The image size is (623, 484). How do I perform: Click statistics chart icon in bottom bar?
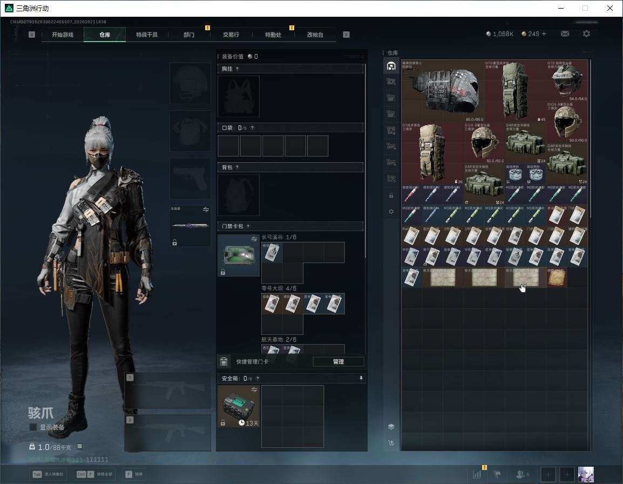coord(477,474)
